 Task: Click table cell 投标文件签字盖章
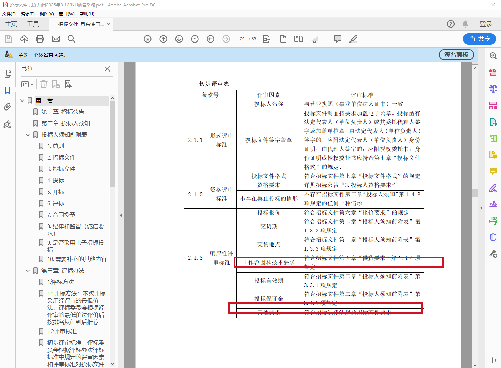[x=269, y=140]
